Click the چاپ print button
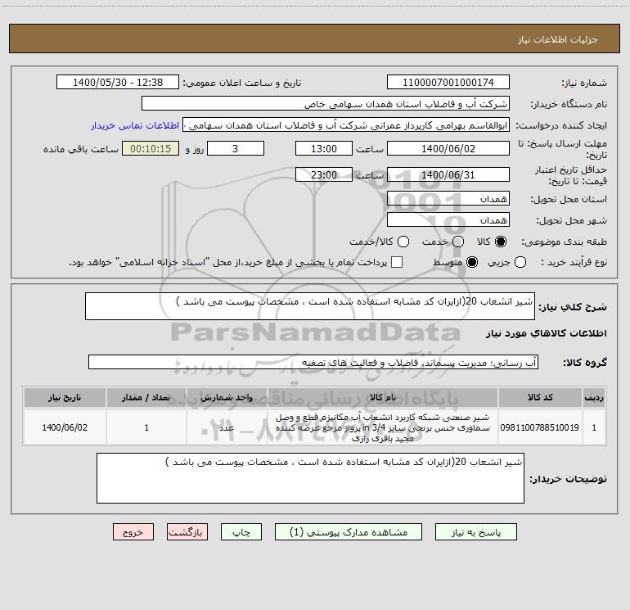630x610 pixels. (x=241, y=532)
